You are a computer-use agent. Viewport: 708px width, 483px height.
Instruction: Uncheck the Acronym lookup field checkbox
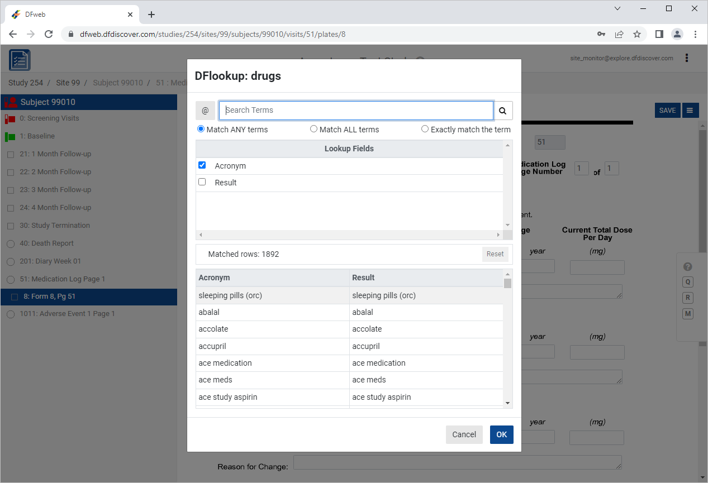(202, 165)
